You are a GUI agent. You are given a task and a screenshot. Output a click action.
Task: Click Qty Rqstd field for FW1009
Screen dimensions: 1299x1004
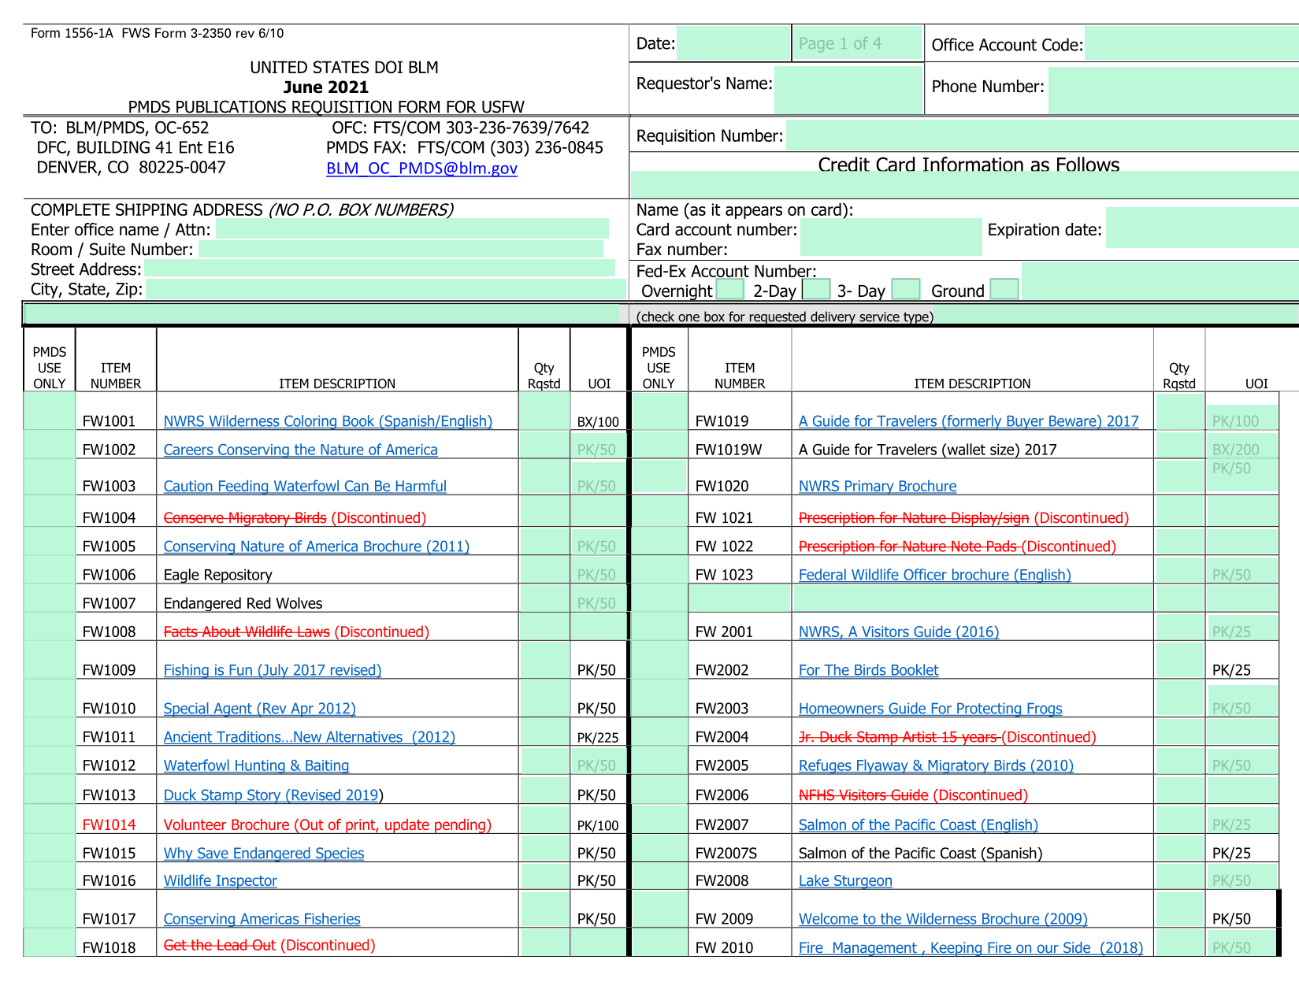[544, 661]
